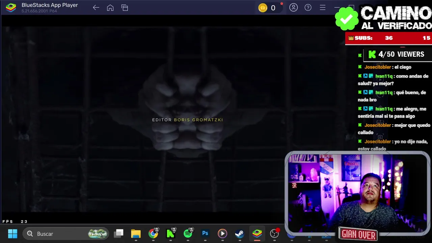432x243 pixels.
Task: Click the EDITOR BORIS GROMATZKI credit text
Action: coord(187,120)
